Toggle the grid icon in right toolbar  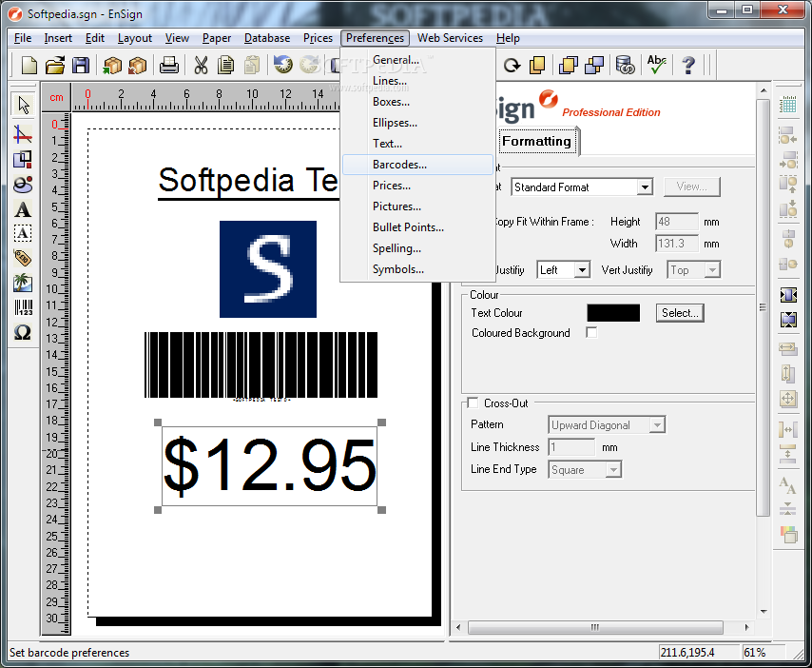[x=787, y=105]
